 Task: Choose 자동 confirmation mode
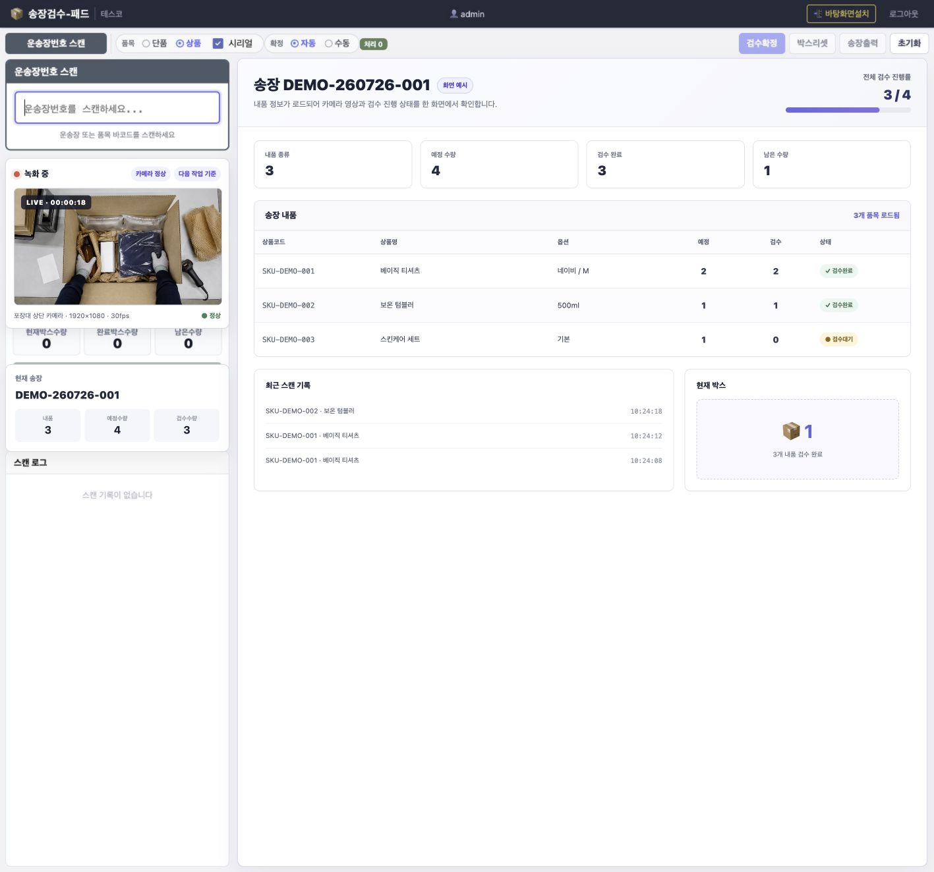[x=295, y=43]
